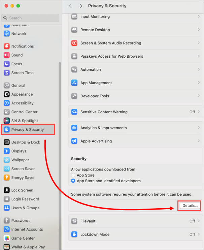Click the General gear icon
The height and width of the screenshot is (250, 204).
6,86
